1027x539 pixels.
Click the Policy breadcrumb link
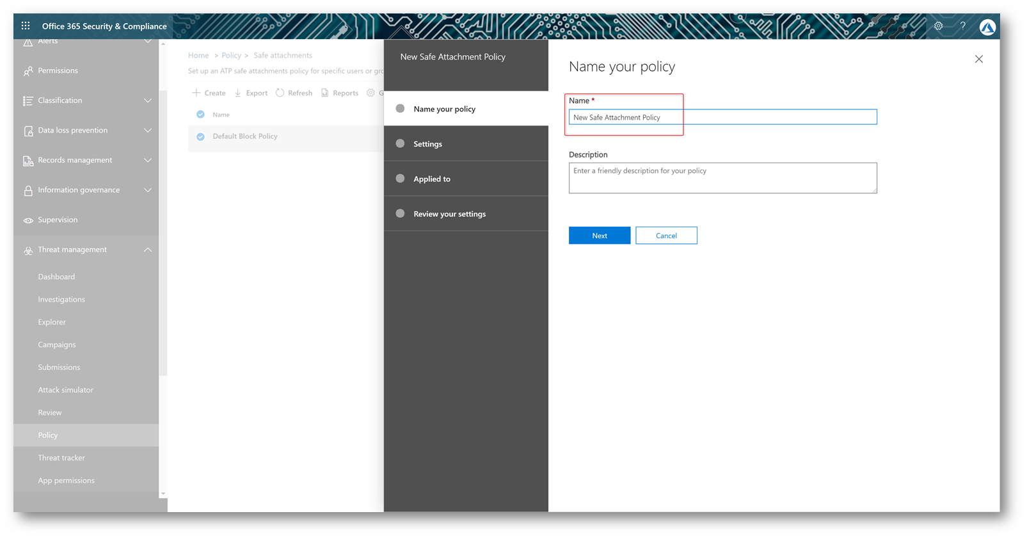coord(231,56)
